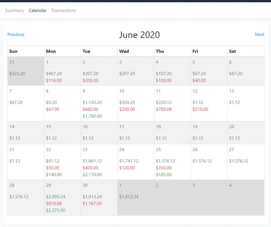Switch to the Transactions tab
Viewport: 271px width, 227px height.
click(63, 11)
